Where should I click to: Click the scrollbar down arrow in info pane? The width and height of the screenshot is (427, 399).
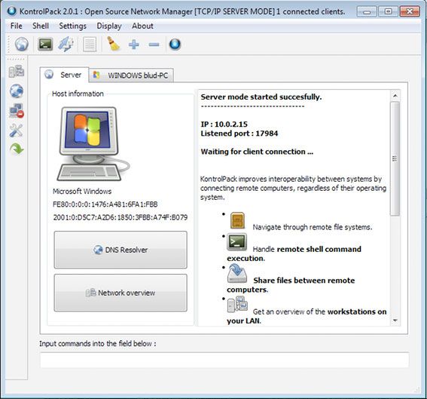395,321
